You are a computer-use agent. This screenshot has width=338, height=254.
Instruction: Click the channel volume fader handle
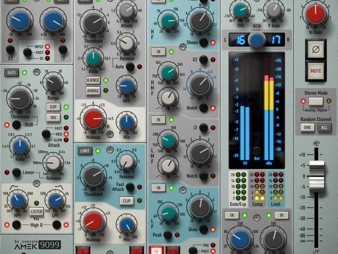coord(316,176)
